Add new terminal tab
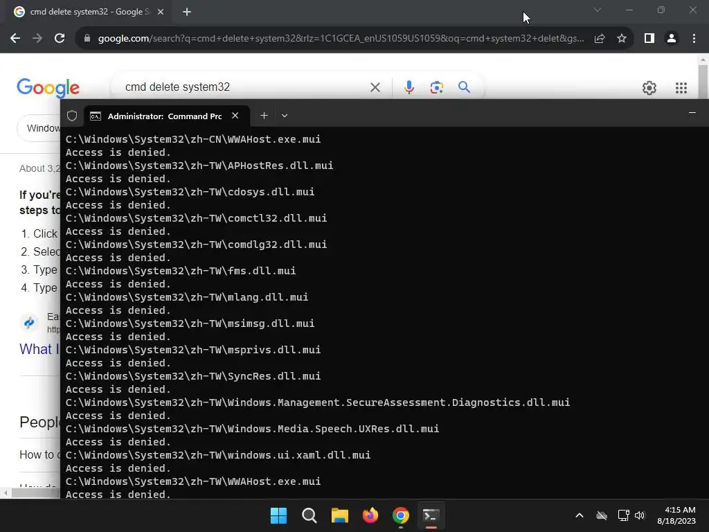The height and width of the screenshot is (532, 709). pyautogui.click(x=264, y=116)
